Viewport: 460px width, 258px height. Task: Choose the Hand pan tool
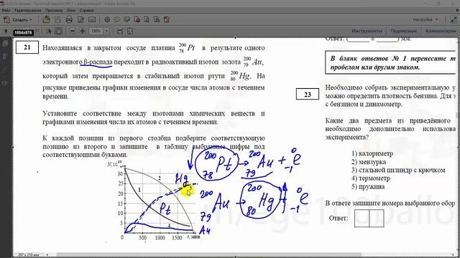[x=59, y=31]
